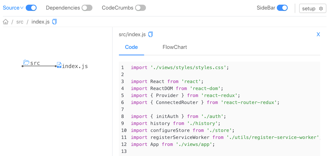Enable the CodeCrumbs toggle

[140, 8]
